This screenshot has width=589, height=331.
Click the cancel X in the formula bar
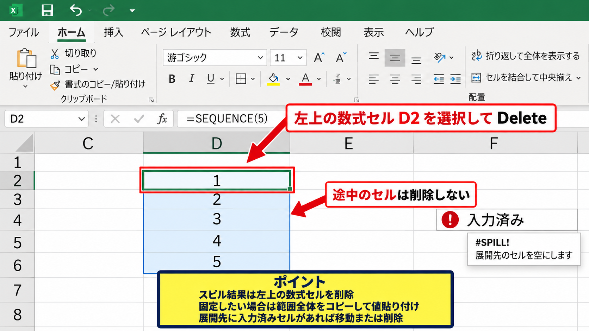(115, 119)
